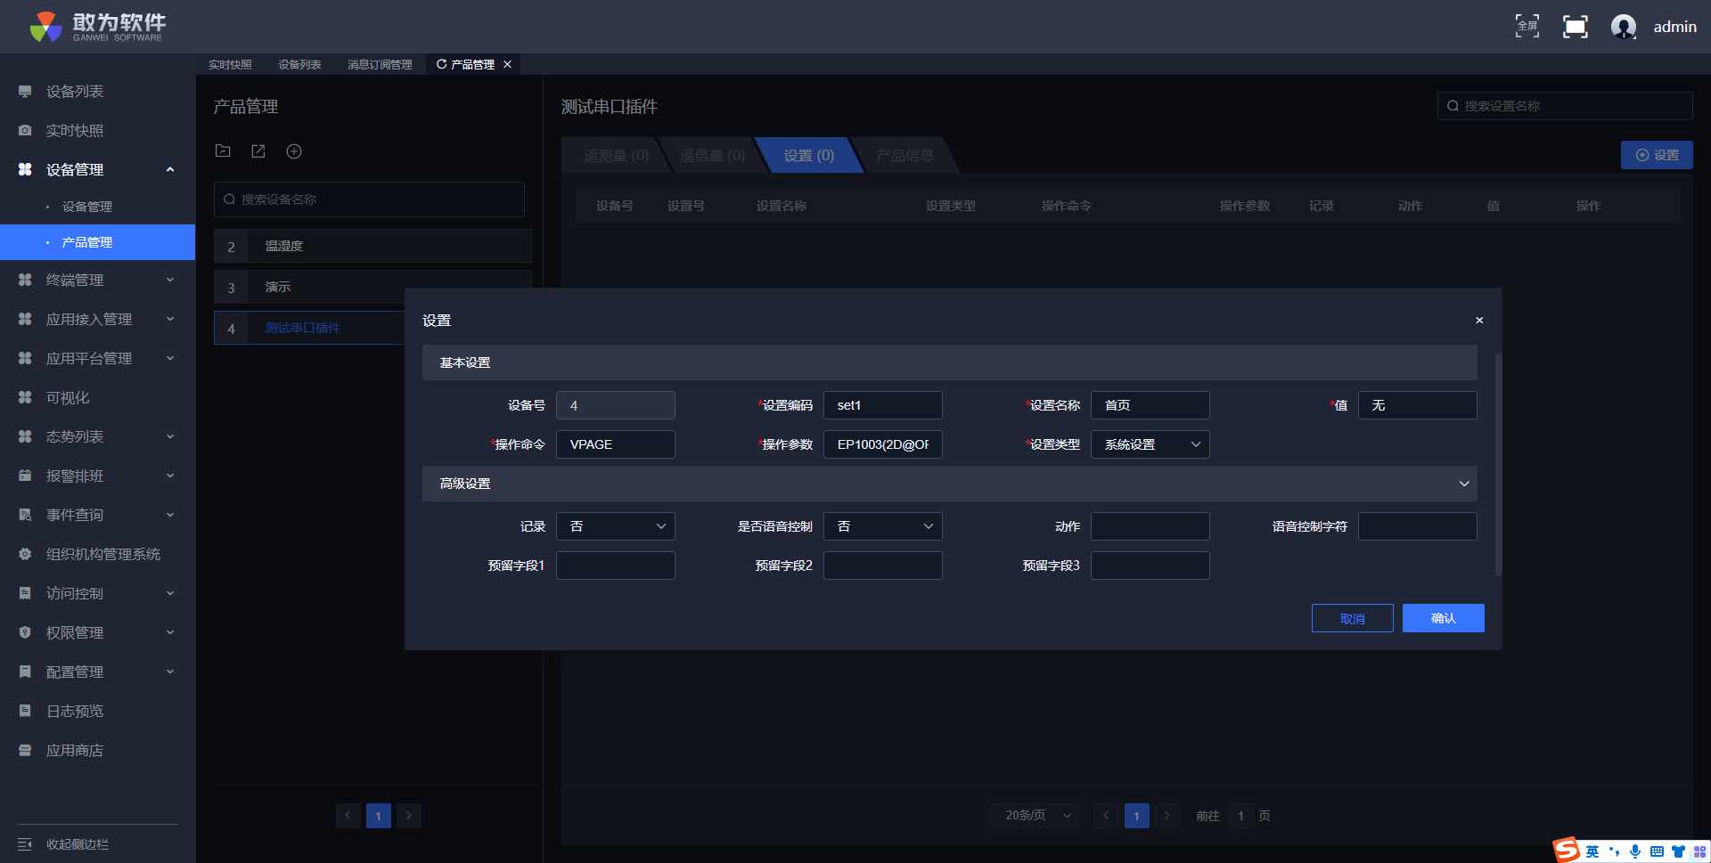Click the 预留字段1 input field
The height and width of the screenshot is (863, 1711).
(615, 566)
